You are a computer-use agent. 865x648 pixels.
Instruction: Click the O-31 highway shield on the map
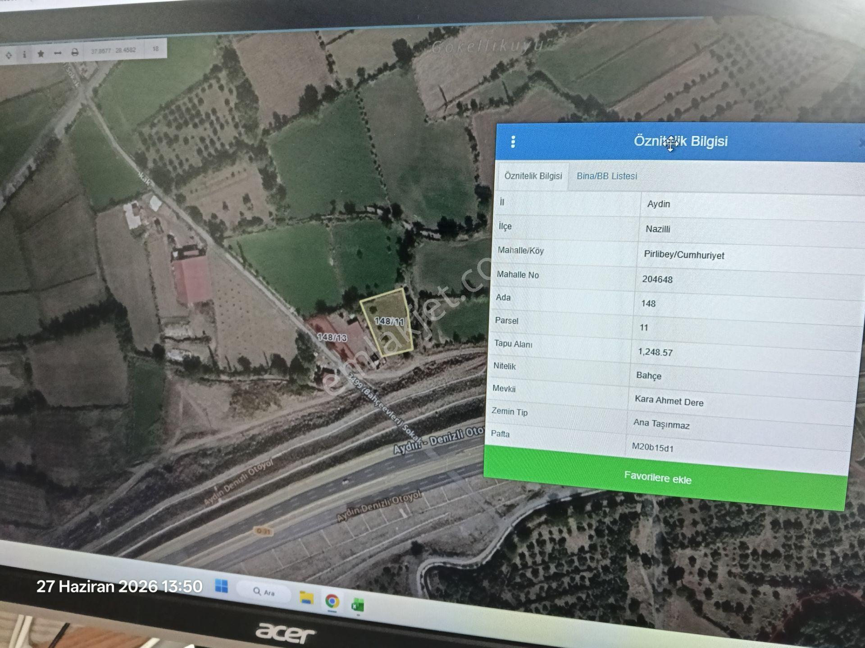[x=263, y=531]
